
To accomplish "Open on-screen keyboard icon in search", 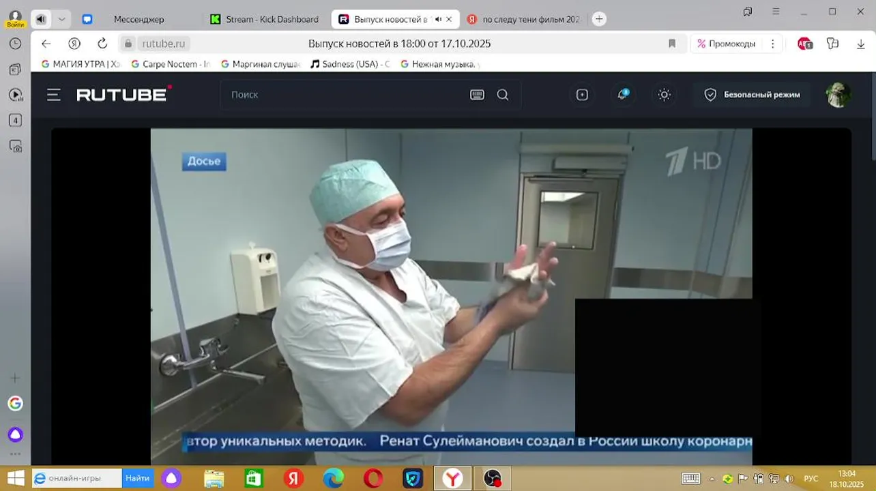I will tap(477, 95).
